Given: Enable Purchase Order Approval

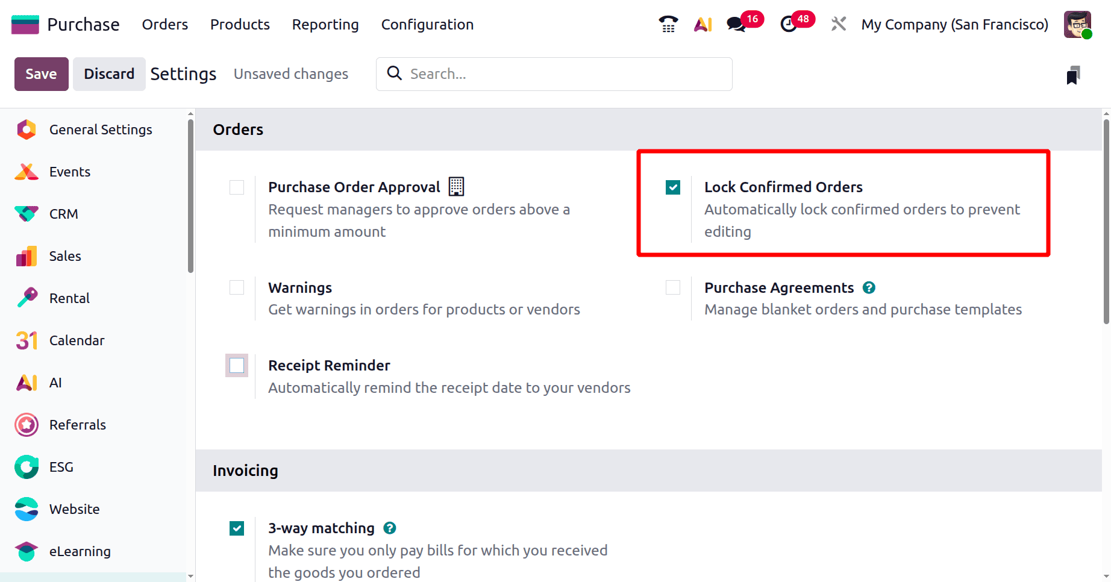Looking at the screenshot, I should click(236, 187).
